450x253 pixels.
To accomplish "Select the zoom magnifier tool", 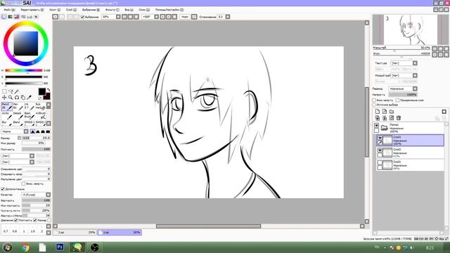I will coord(11,98).
